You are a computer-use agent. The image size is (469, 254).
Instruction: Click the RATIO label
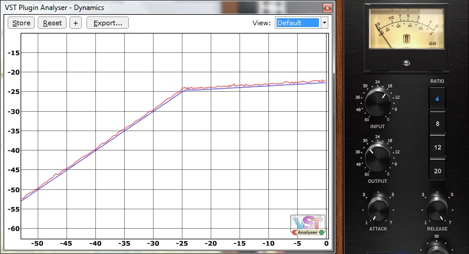tap(437, 81)
